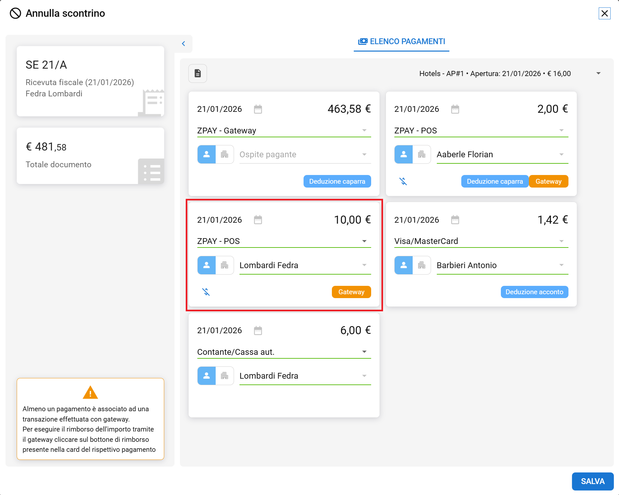Open the Visa/MasterCard payment method dropdown
619x495 pixels.
(561, 241)
